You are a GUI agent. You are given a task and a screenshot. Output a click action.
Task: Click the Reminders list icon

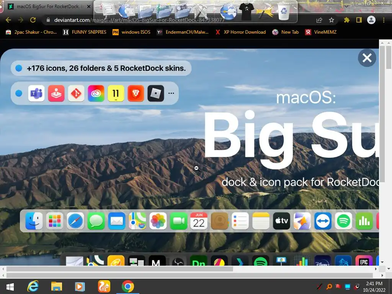[x=240, y=221]
